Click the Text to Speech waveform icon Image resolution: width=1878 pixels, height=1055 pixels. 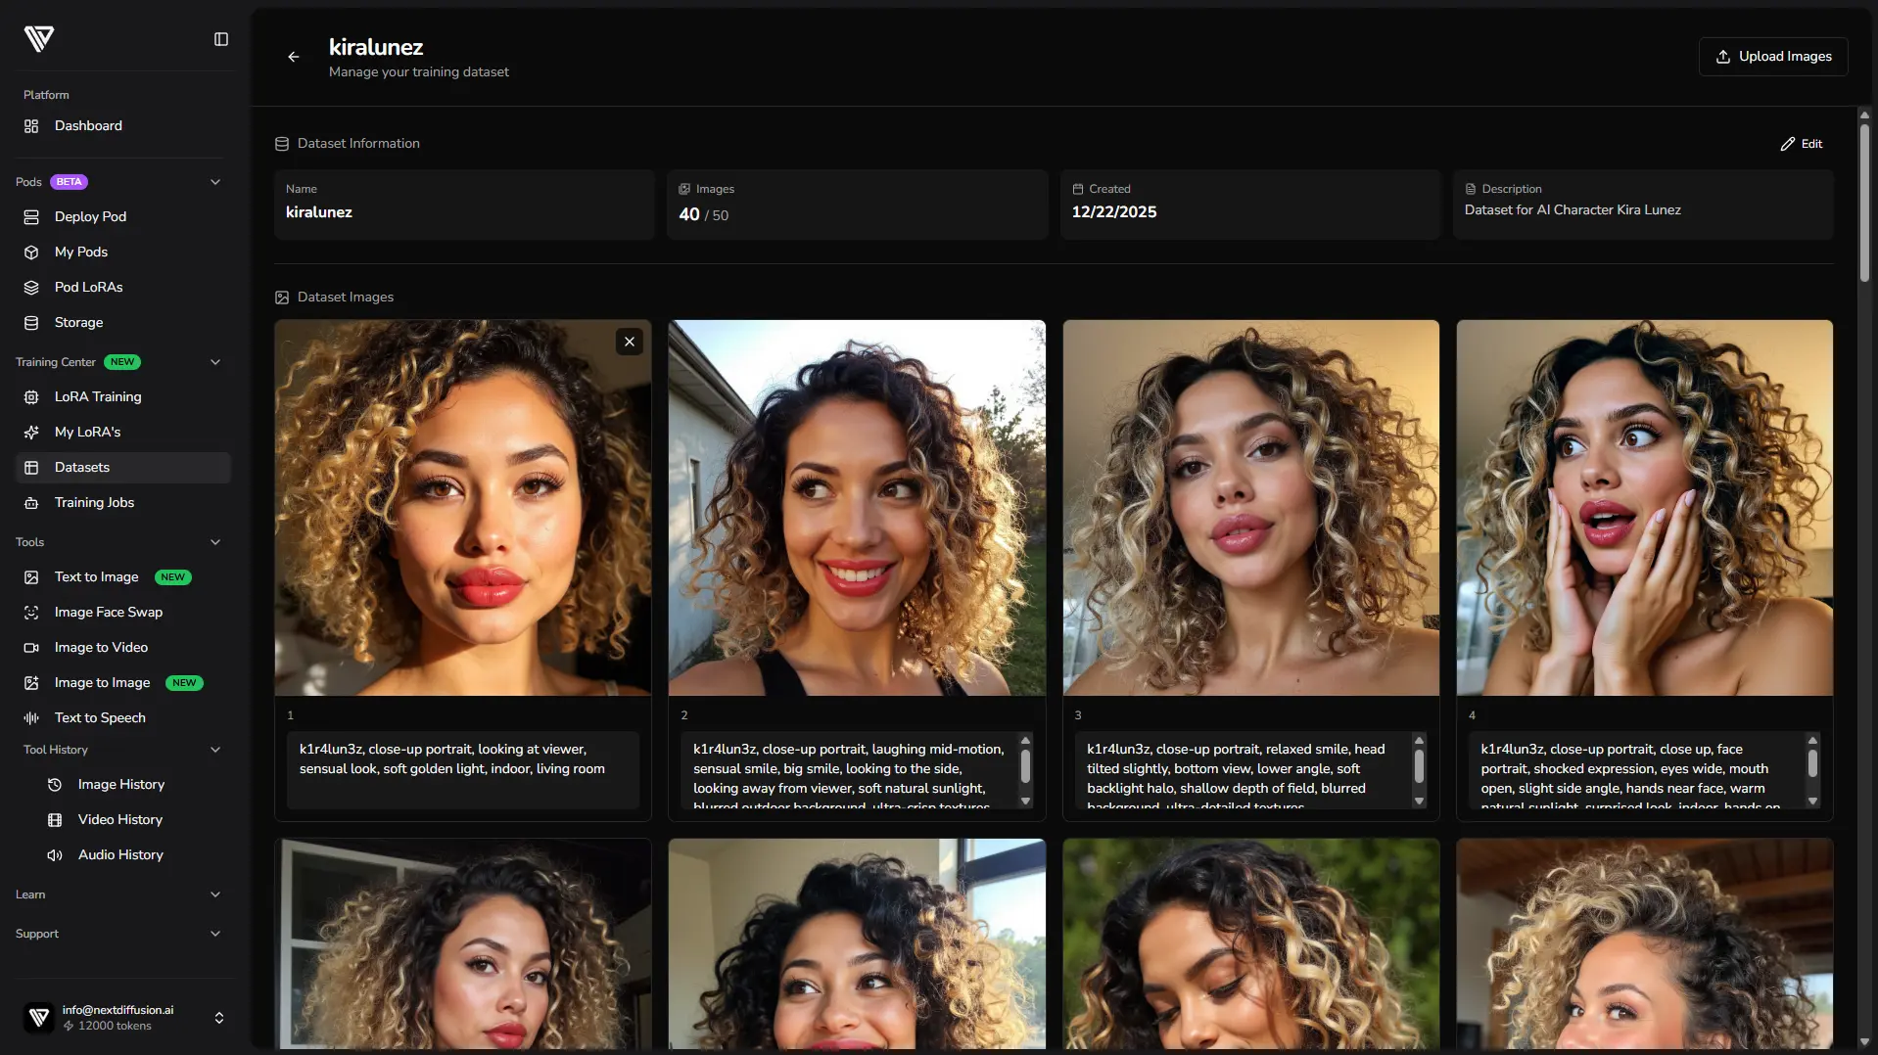(x=31, y=718)
